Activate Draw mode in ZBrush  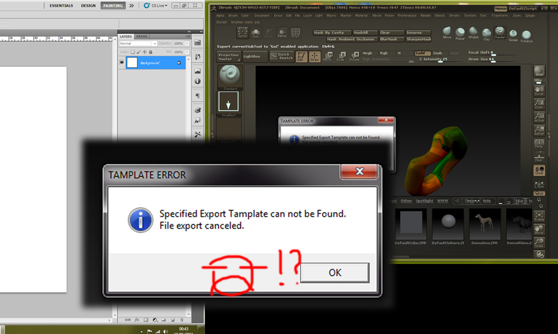click(315, 56)
